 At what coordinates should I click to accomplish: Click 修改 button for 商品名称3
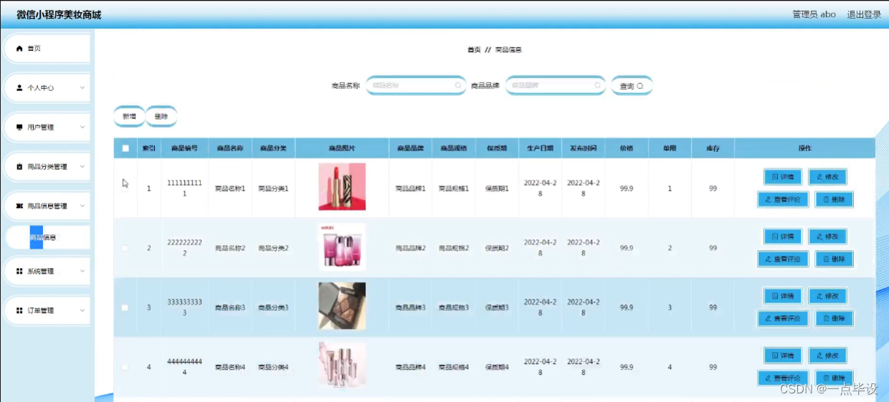tap(827, 296)
